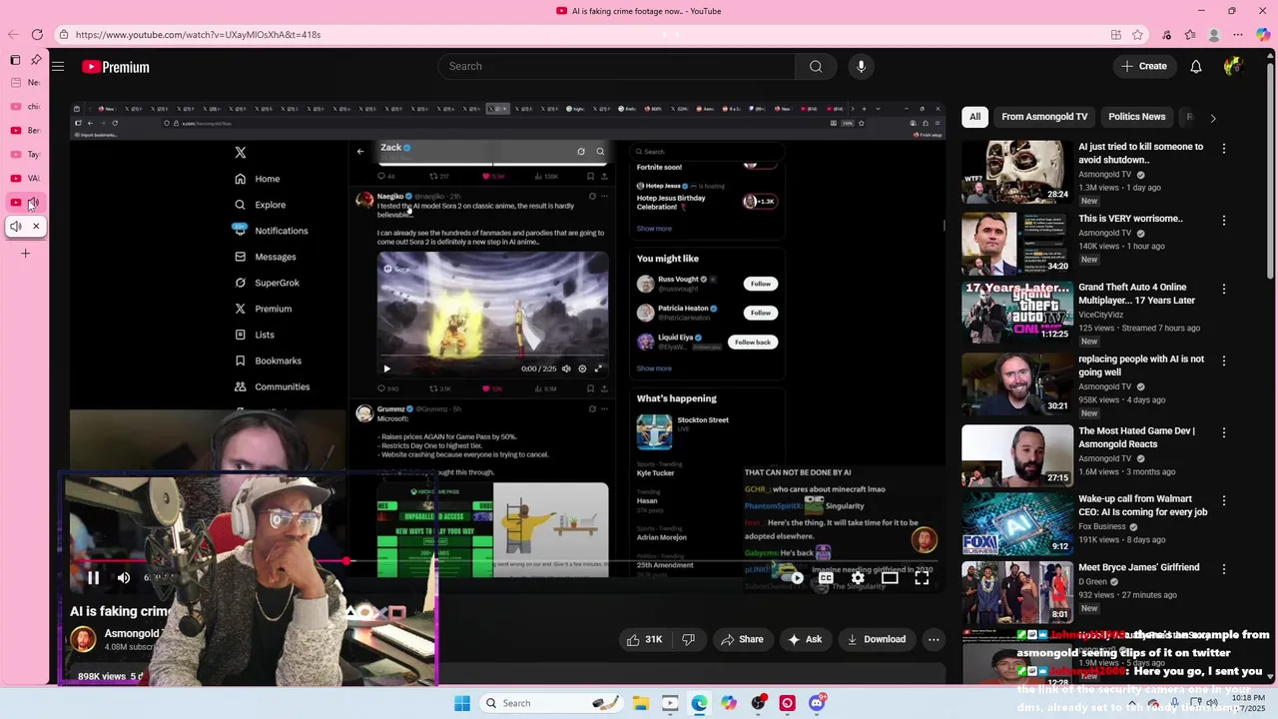The width and height of the screenshot is (1278, 719).
Task: Go to YouTube Premium home logo
Action: click(116, 67)
